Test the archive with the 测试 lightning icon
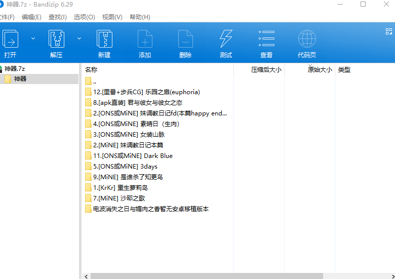 tap(226, 39)
